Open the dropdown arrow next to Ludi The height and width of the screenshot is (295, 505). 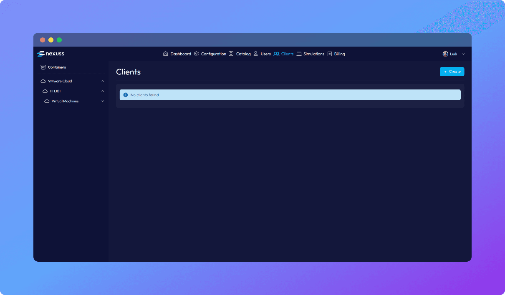tap(463, 54)
